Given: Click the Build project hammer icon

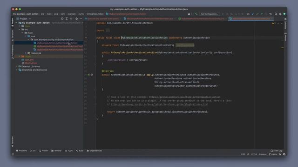Looking at the screenshot, I should point(196,14).
